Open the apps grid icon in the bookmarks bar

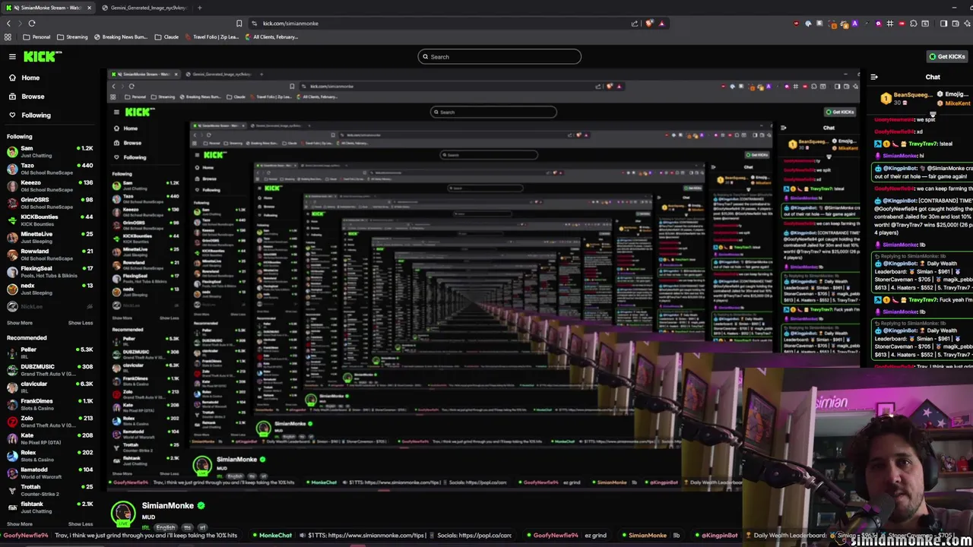click(8, 36)
